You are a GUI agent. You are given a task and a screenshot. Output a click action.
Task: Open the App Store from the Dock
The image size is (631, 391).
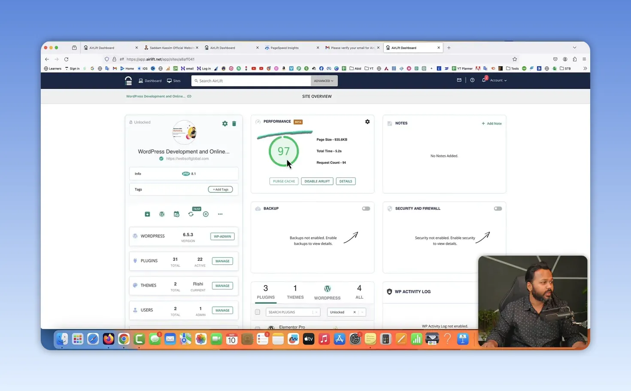tap(340, 339)
